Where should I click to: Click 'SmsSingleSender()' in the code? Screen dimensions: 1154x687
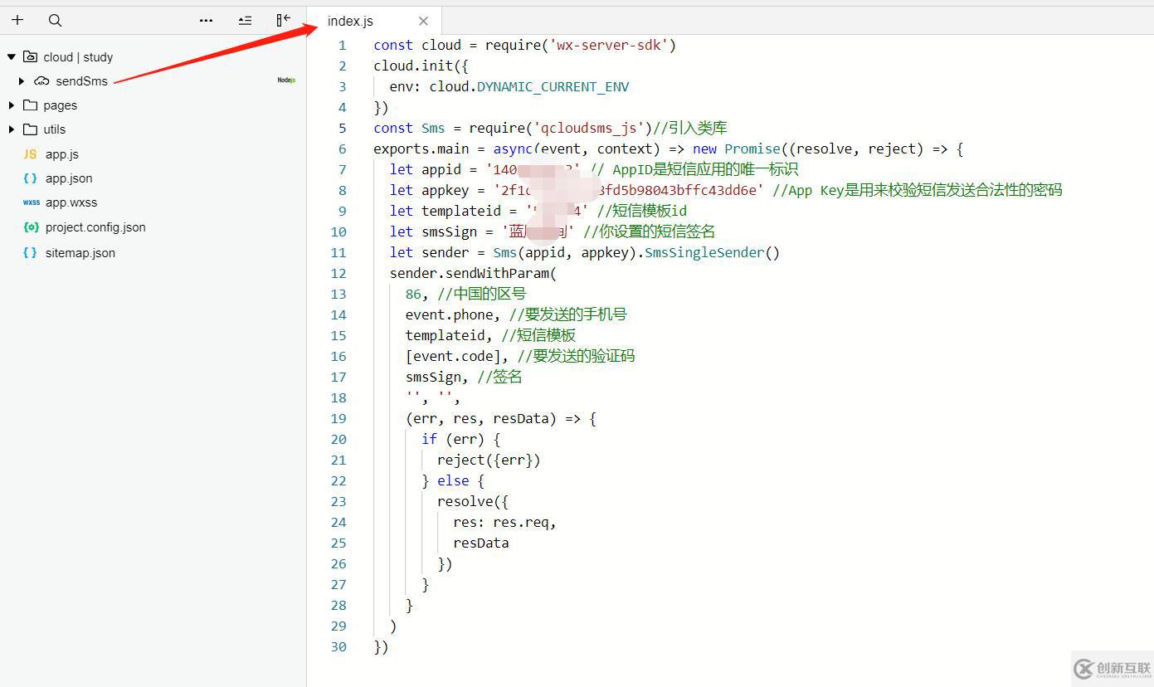click(x=713, y=252)
